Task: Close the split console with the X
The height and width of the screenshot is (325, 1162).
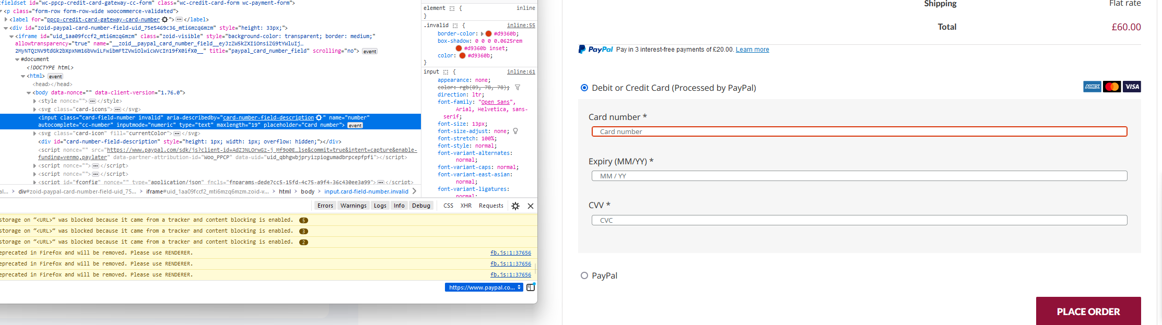Action: 531,206
